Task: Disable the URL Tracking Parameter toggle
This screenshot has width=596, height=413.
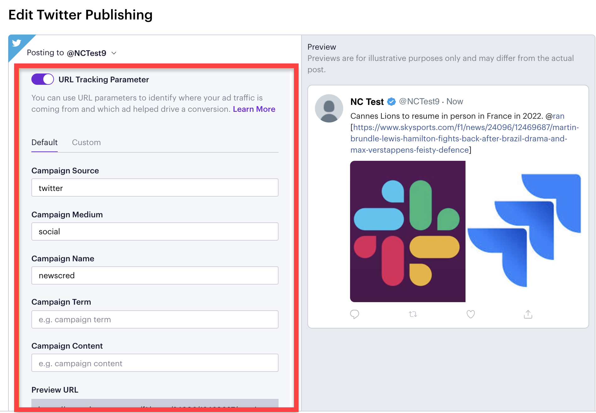Action: [x=42, y=79]
